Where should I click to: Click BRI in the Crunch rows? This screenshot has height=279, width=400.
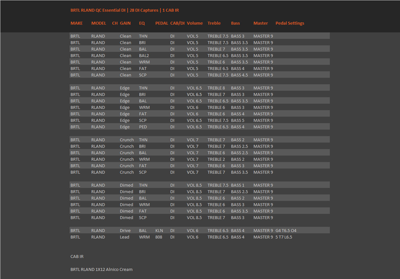click(x=142, y=146)
